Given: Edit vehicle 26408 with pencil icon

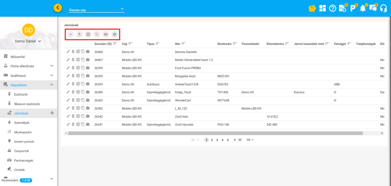Looking at the screenshot, I should tap(68, 52).
